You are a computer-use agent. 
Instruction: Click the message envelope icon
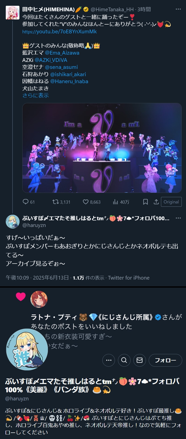point(140,360)
